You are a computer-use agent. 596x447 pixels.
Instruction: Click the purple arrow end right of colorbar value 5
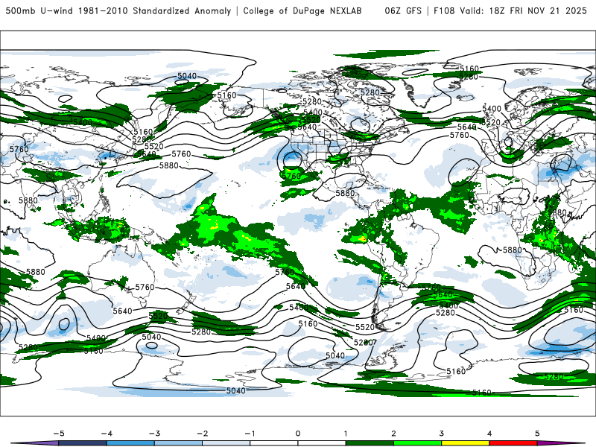561,443
